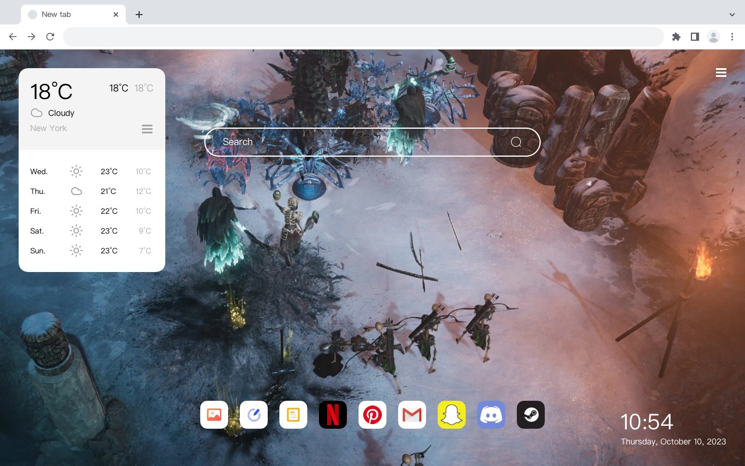Image resolution: width=745 pixels, height=466 pixels.
Task: Open the wallpaper image gallery shortcut
Action: click(214, 415)
